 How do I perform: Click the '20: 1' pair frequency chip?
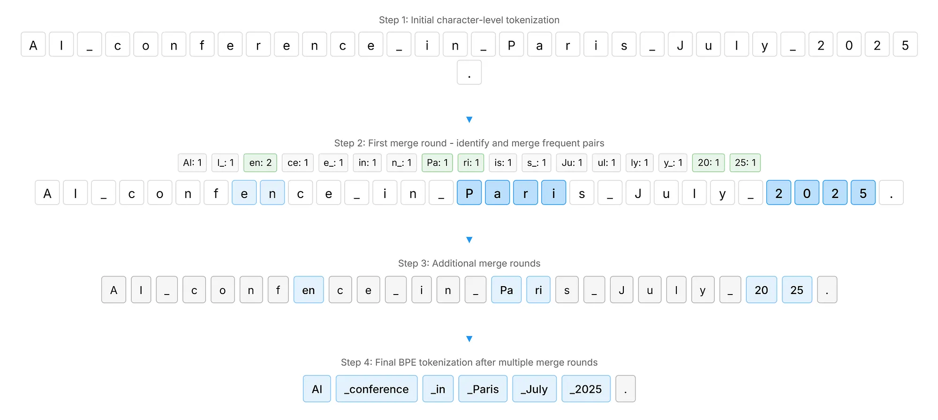(708, 162)
